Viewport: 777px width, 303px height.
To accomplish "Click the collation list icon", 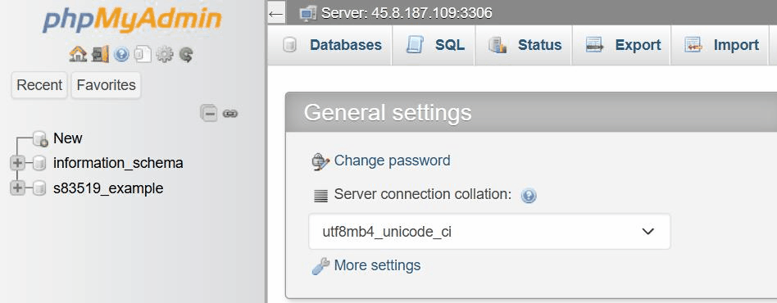I will click(x=321, y=196).
